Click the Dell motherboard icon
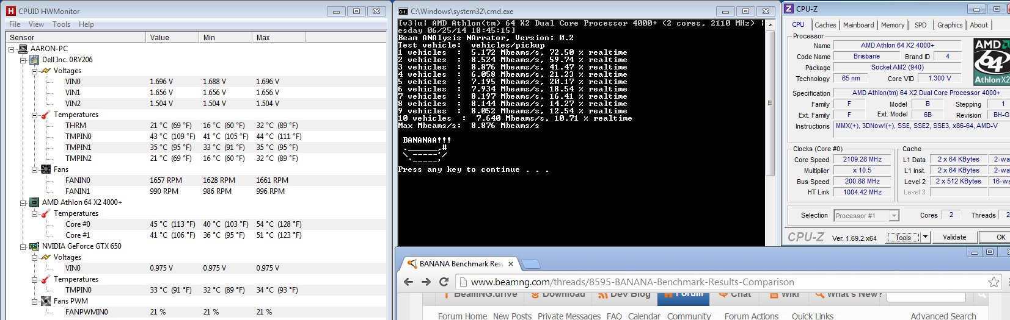This screenshot has height=320, width=1010. 34,60
